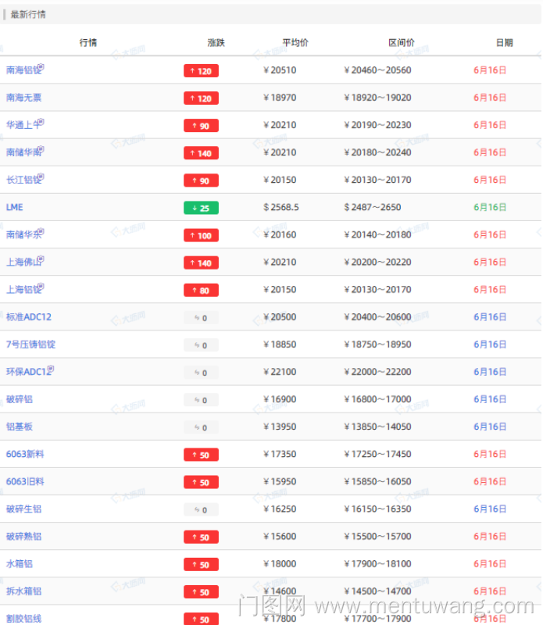Click the green down 25 badge for LME
Screen dimensions: 543x625
(201, 208)
